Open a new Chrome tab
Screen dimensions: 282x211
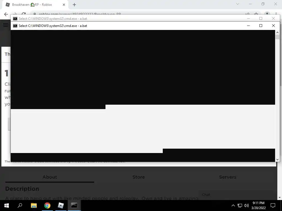click(x=74, y=5)
